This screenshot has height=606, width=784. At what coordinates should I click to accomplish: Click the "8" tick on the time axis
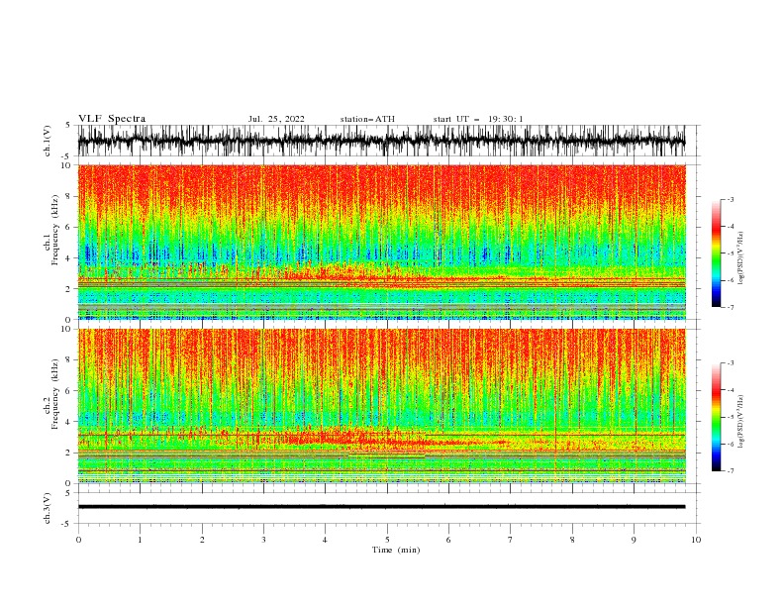572,540
